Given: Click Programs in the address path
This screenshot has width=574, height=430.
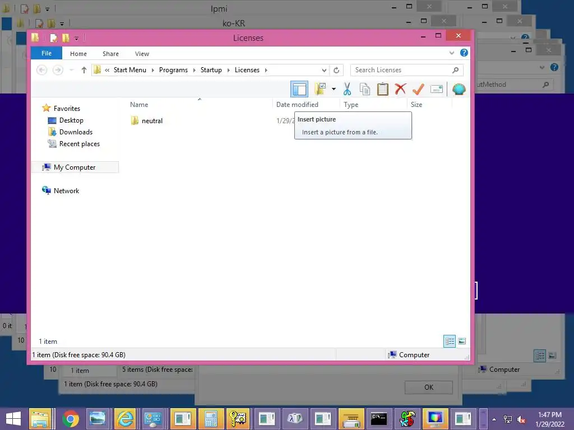Looking at the screenshot, I should point(173,70).
